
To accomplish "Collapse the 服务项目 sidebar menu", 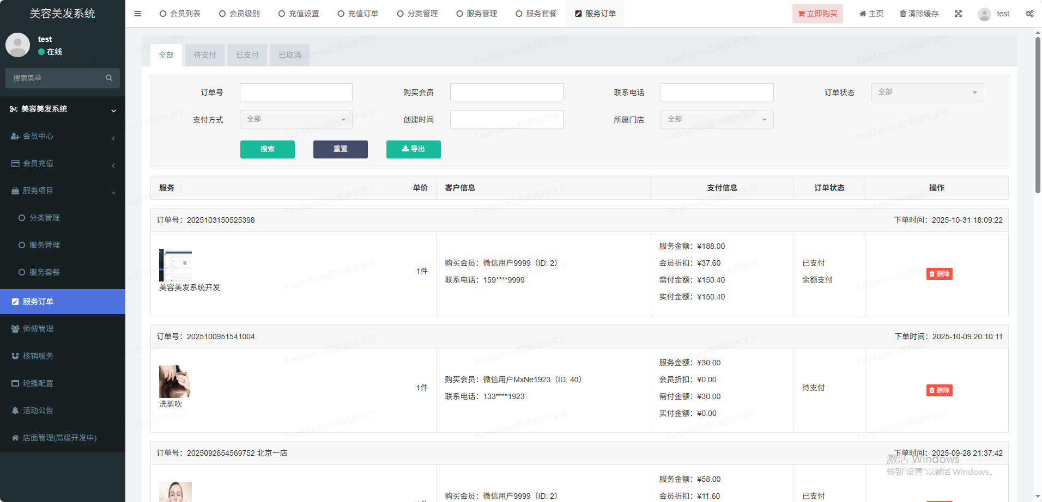I will pyautogui.click(x=63, y=191).
